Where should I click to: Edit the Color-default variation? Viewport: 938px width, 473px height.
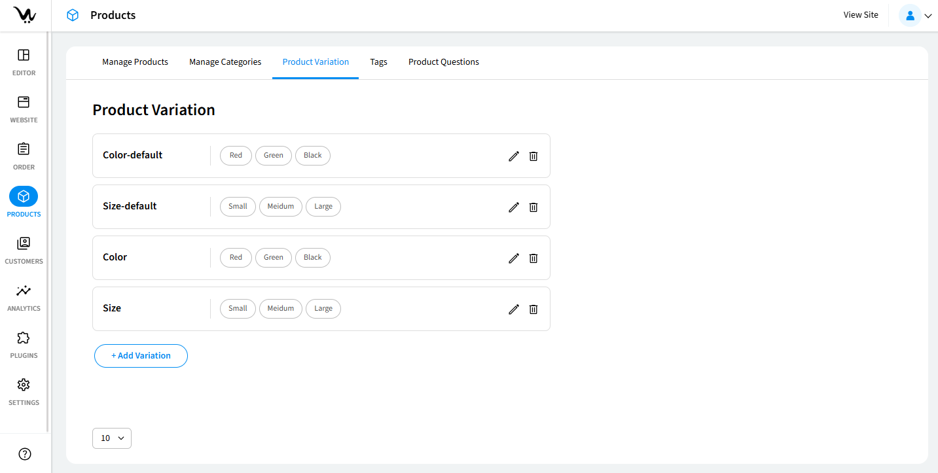pyautogui.click(x=514, y=156)
